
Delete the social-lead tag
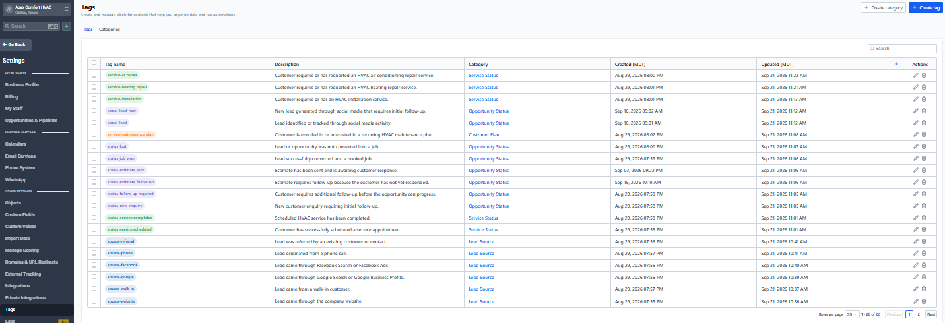[924, 123]
